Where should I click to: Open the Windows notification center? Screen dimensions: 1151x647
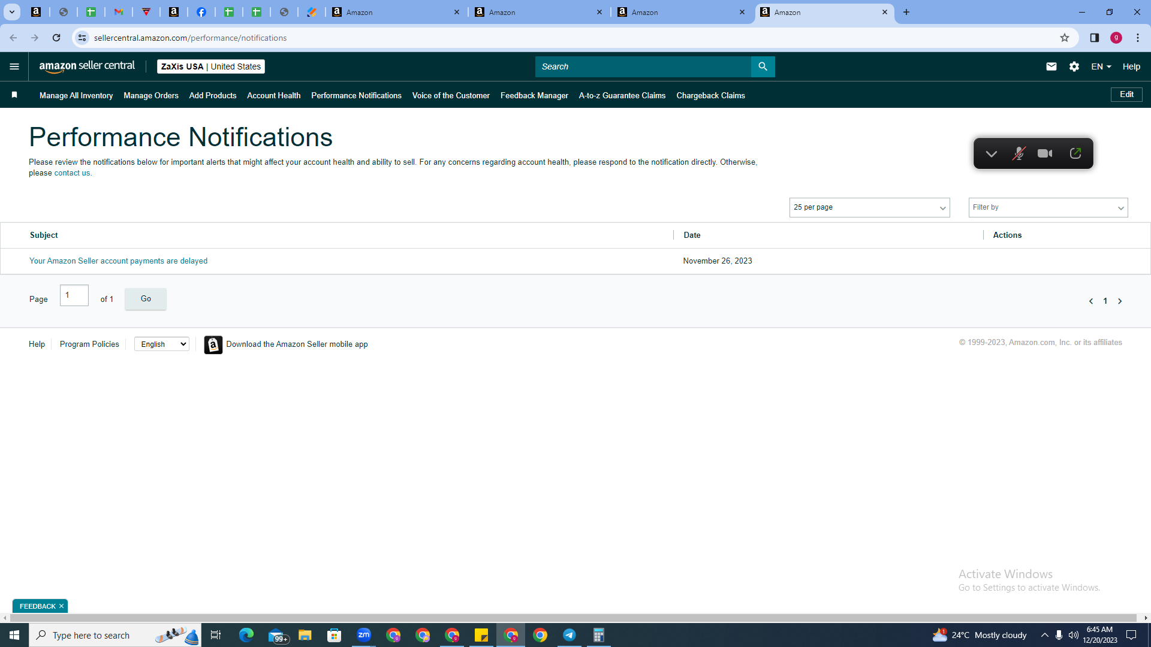(1132, 635)
